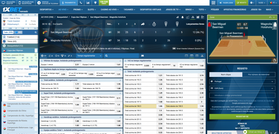Viewport: 279px width, 134px height.
Task: Open the SLOTS menu
Action: click(92, 9)
